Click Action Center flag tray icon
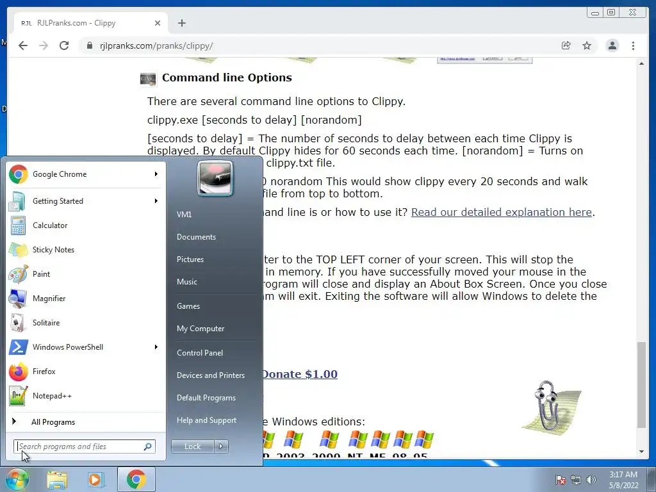Image resolution: width=656 pixels, height=492 pixels. 560,480
